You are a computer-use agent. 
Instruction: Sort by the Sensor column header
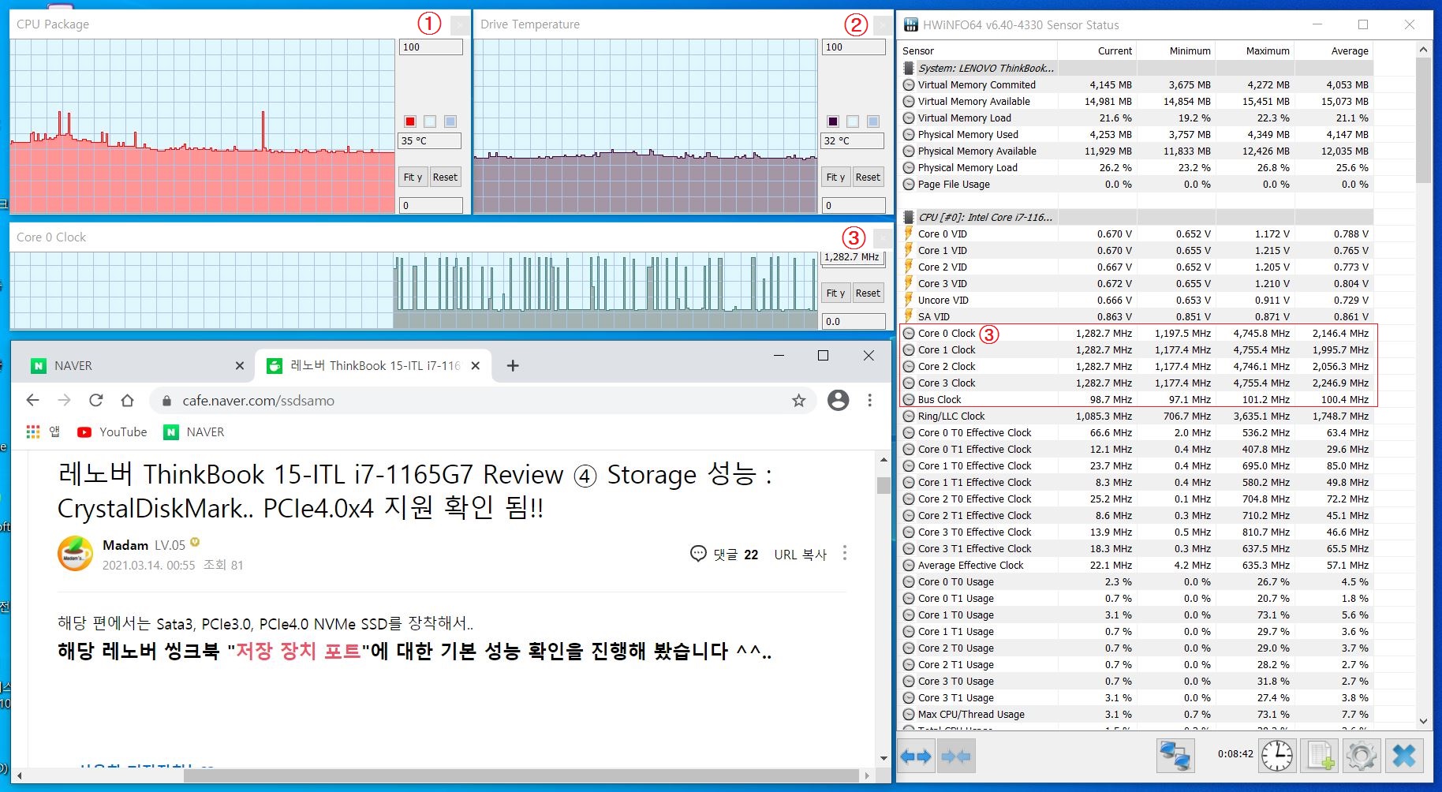[x=978, y=50]
